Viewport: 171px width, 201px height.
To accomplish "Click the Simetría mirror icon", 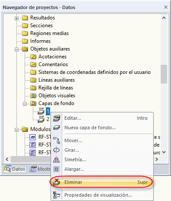I will (57, 160).
